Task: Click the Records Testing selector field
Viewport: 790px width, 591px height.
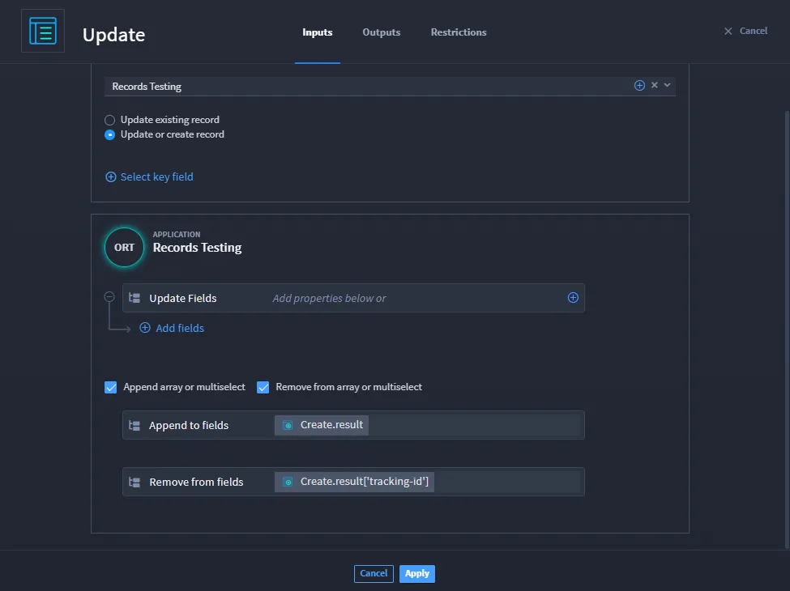Action: coord(390,86)
